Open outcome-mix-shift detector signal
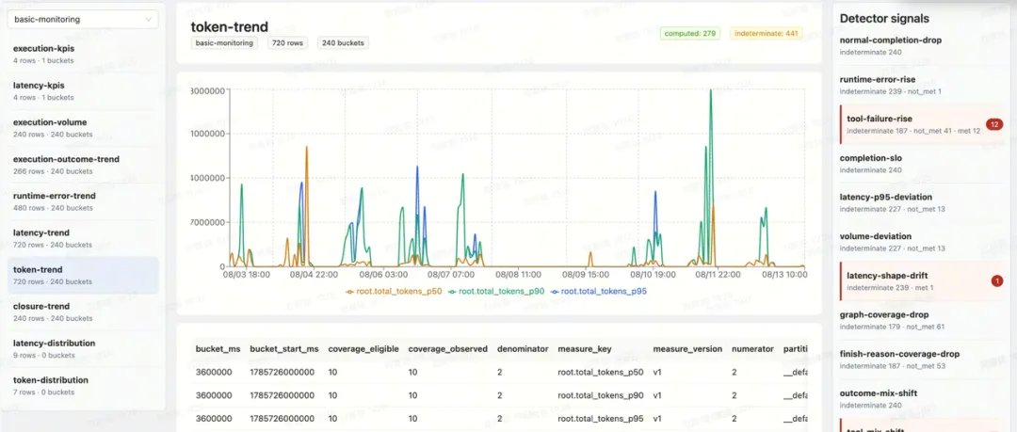This screenshot has height=432, width=1017. [921, 399]
